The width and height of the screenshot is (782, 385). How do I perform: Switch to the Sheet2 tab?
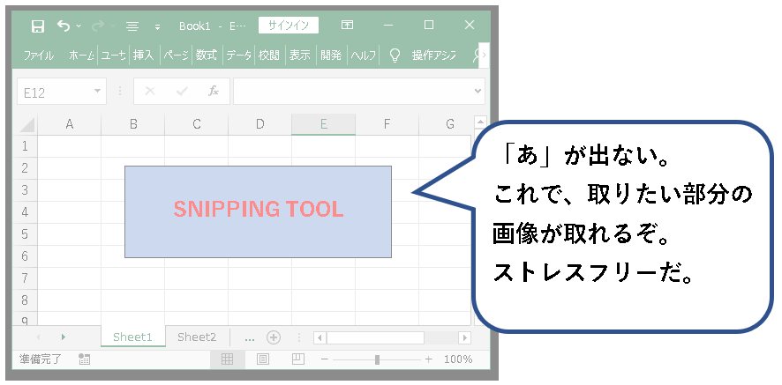(197, 337)
